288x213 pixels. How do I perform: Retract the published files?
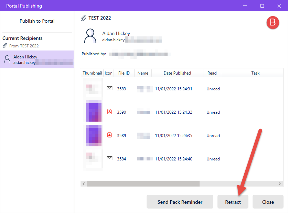click(x=233, y=202)
